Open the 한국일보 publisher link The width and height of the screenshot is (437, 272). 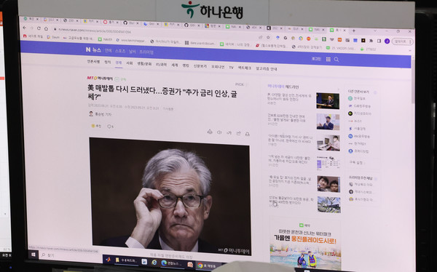(x=357, y=98)
